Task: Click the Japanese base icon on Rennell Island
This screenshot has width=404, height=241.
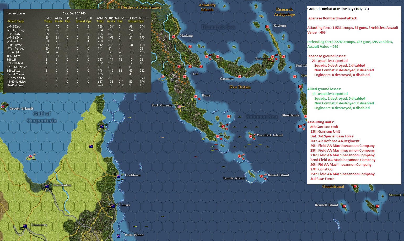Action: coord(344,206)
